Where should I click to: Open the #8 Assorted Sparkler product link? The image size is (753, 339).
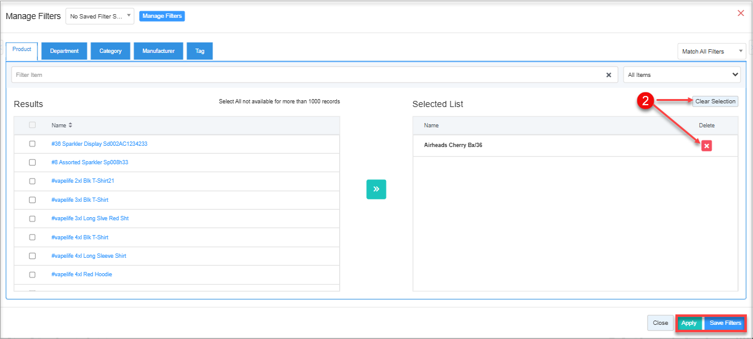coord(89,162)
